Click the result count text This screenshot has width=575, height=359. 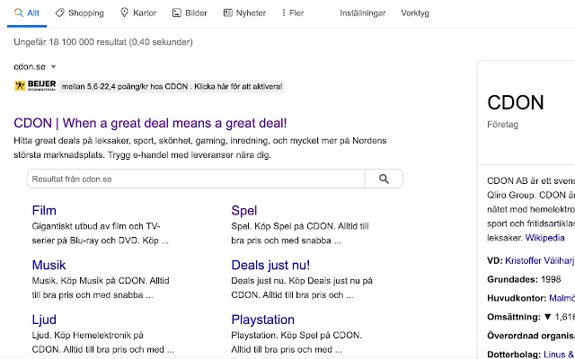point(103,42)
